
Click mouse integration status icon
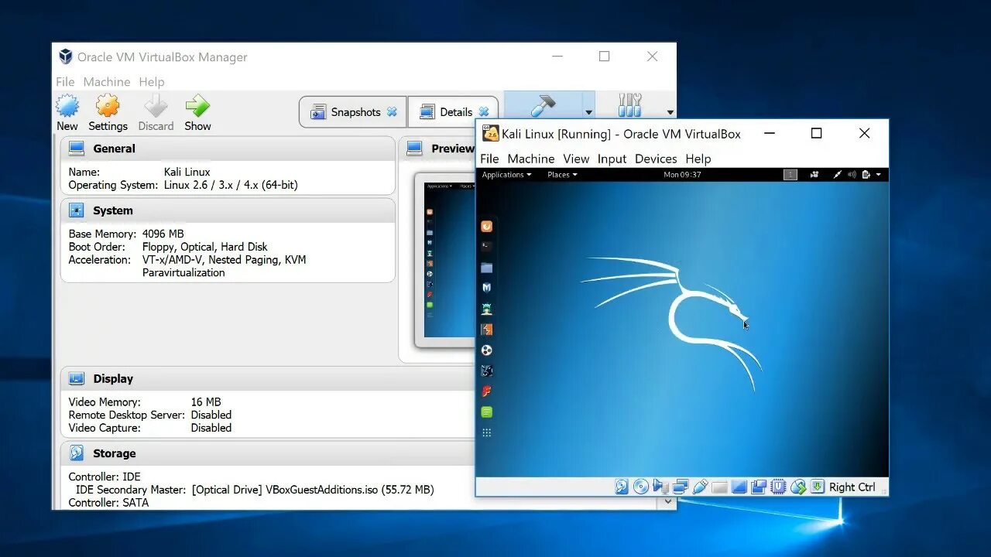coord(798,487)
